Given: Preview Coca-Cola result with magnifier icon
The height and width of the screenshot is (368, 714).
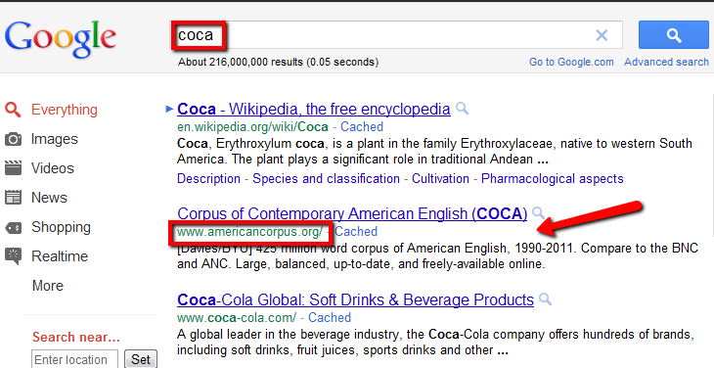Looking at the screenshot, I should [545, 299].
